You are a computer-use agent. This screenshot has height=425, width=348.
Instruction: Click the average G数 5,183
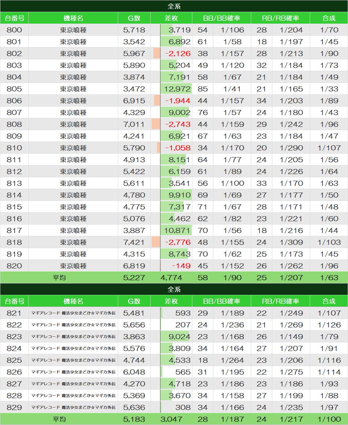(x=134, y=419)
